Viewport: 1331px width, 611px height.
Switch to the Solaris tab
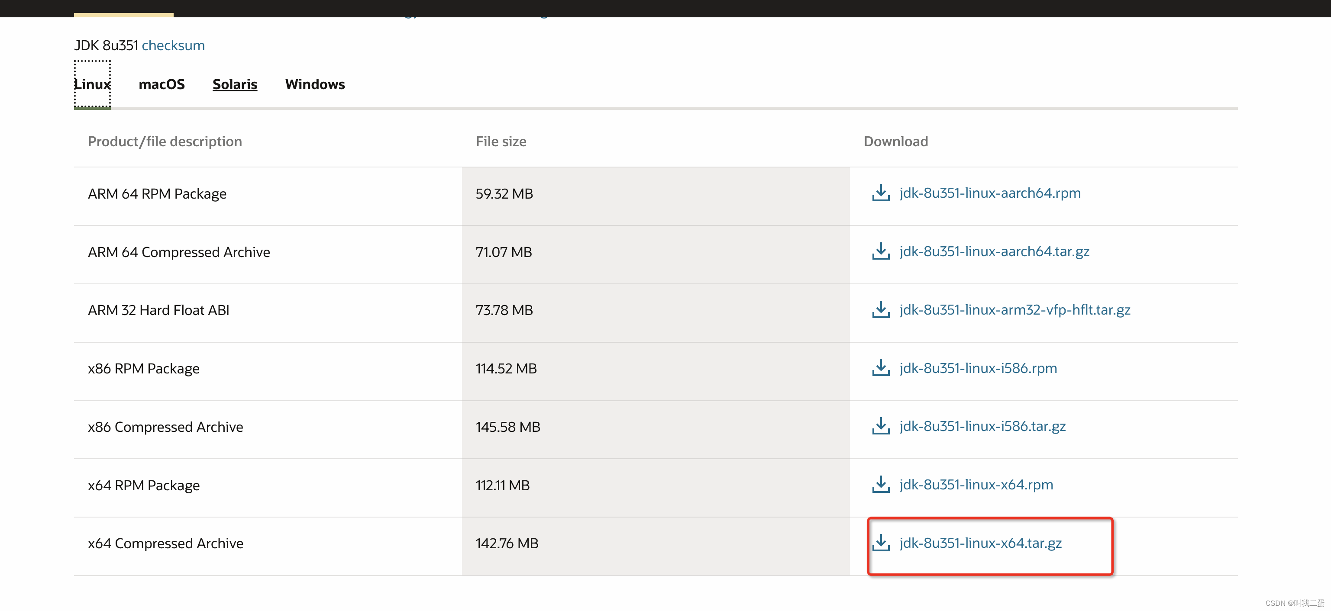[235, 84]
